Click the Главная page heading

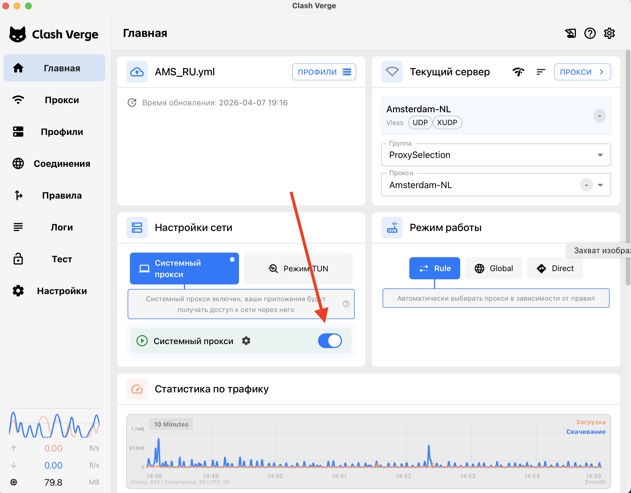145,33
